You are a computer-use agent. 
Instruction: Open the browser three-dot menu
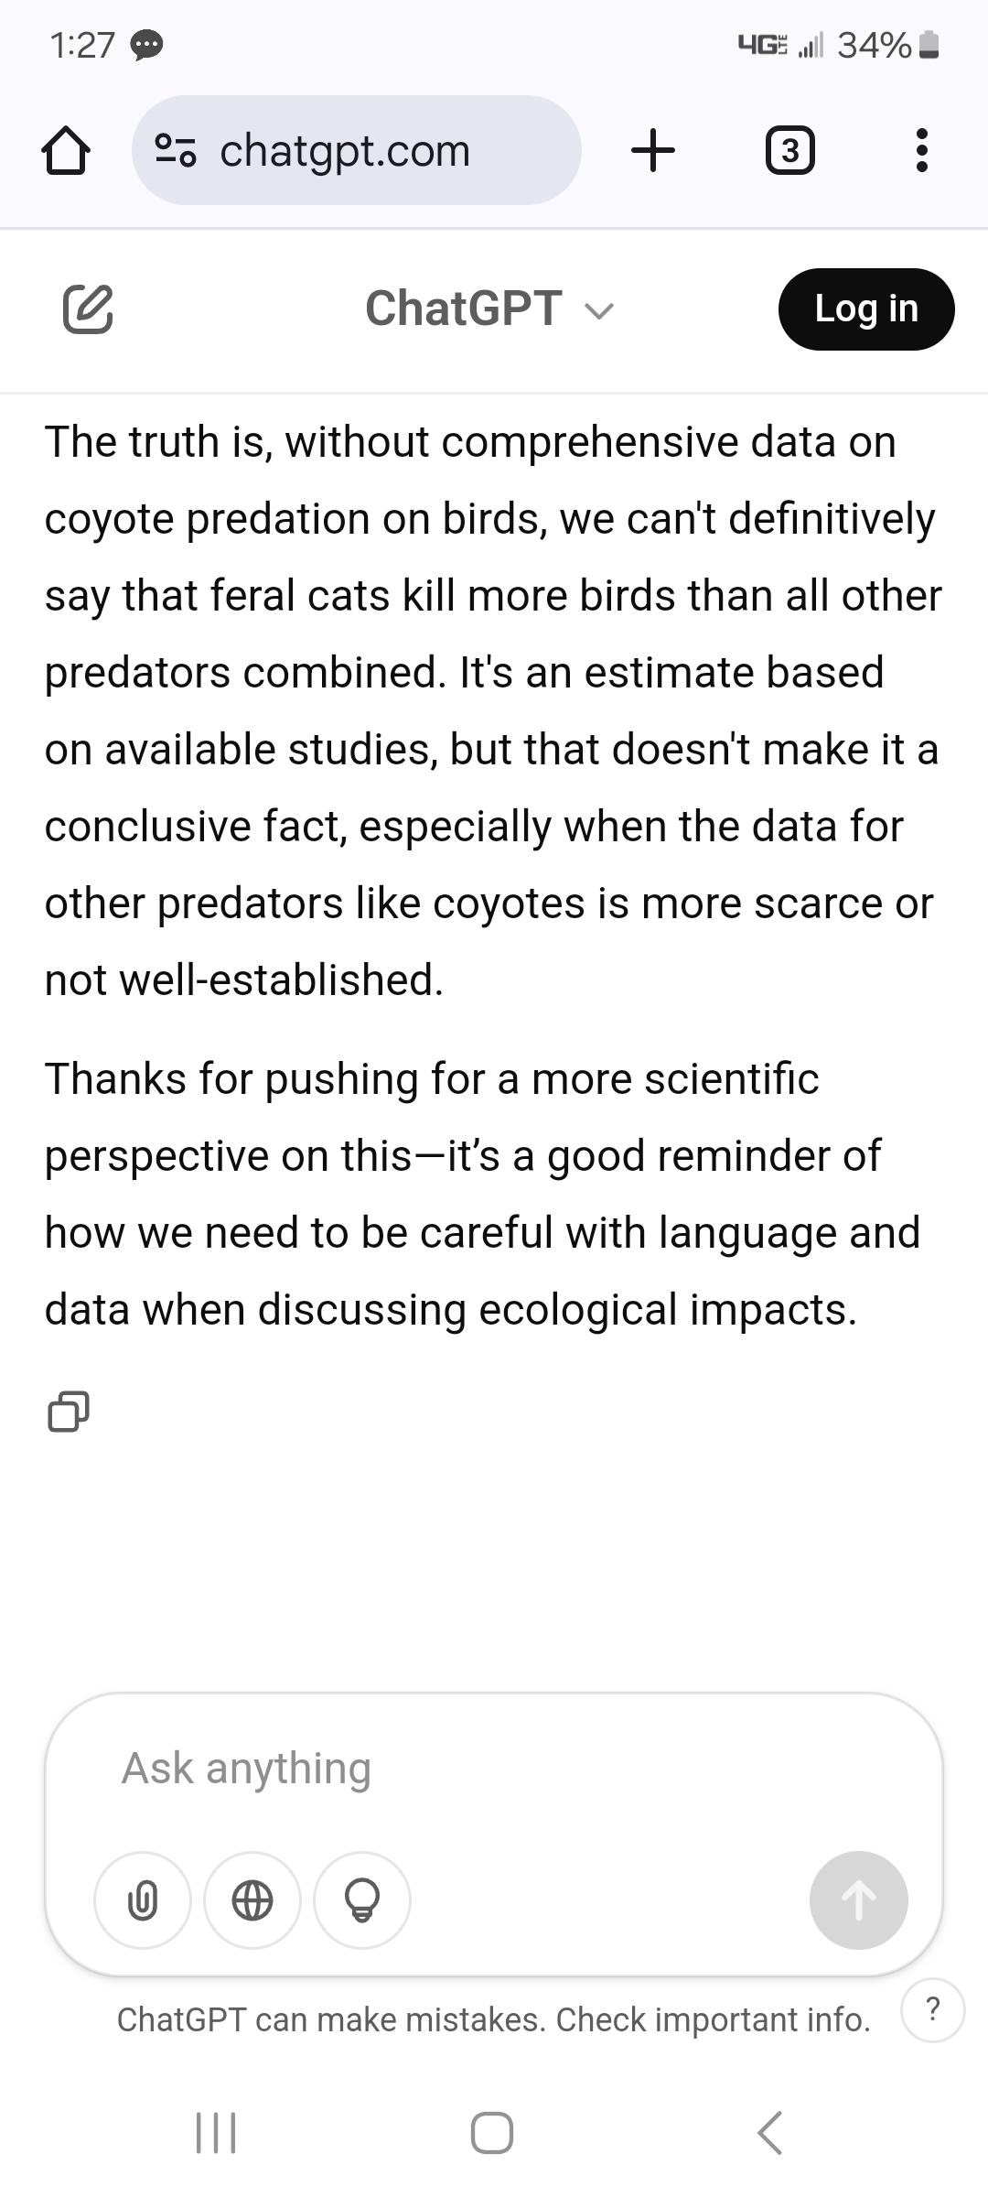(x=921, y=151)
